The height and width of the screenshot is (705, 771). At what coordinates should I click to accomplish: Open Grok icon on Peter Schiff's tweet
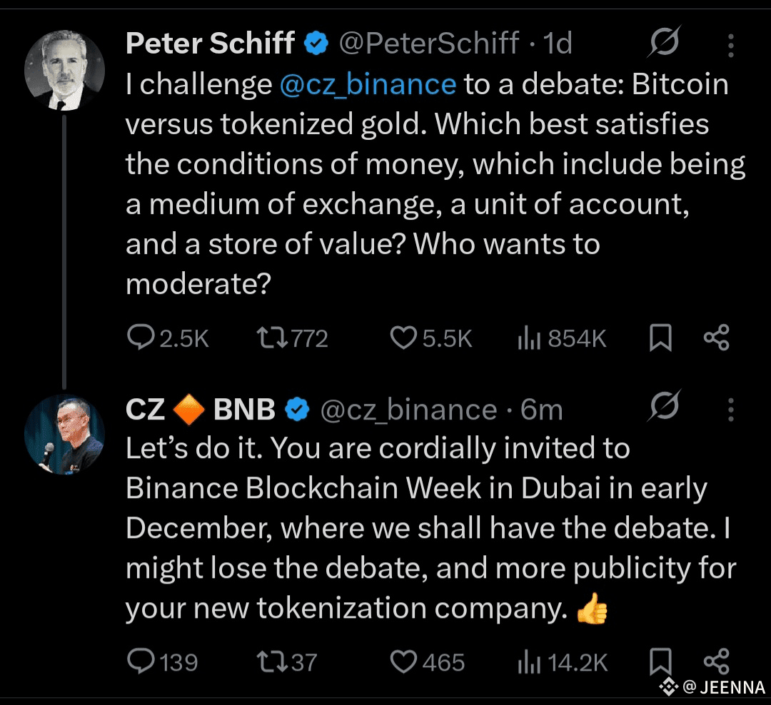point(665,44)
